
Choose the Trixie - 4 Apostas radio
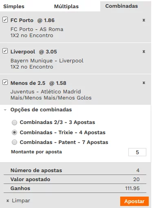14,133
